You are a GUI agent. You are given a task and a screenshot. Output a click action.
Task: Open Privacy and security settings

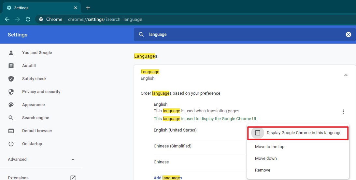pos(41,92)
